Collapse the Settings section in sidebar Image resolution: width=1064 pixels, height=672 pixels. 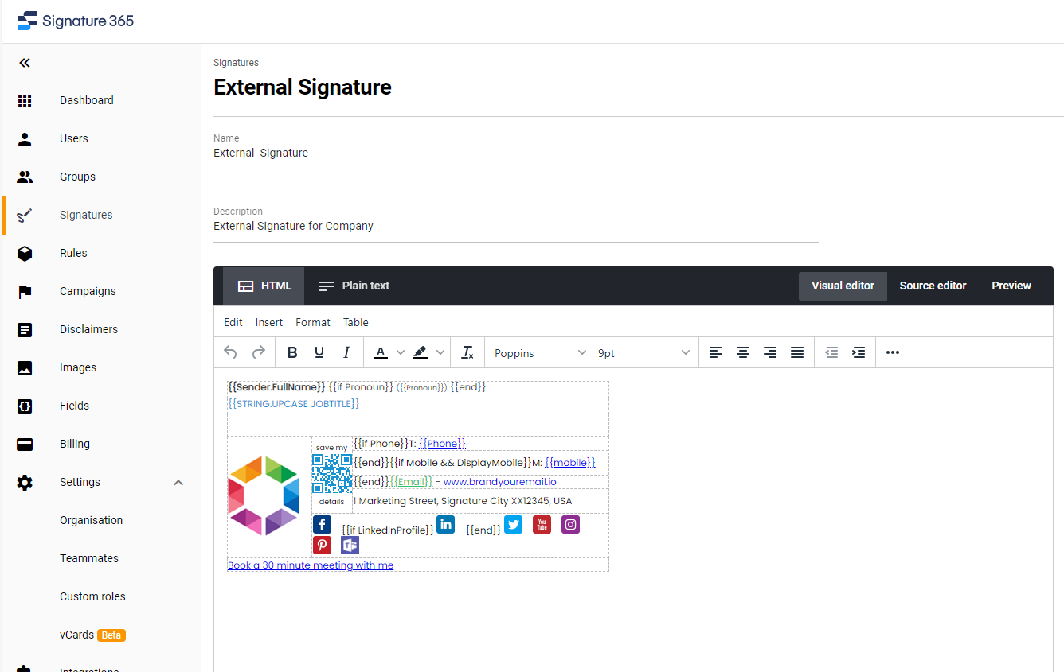pos(178,483)
